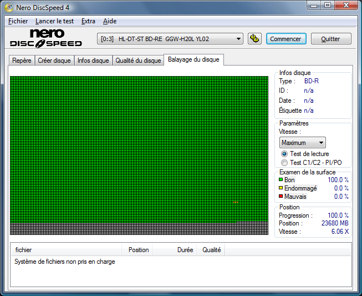Open the Lancer le test menu
The width and height of the screenshot is (362, 296).
pyautogui.click(x=54, y=21)
